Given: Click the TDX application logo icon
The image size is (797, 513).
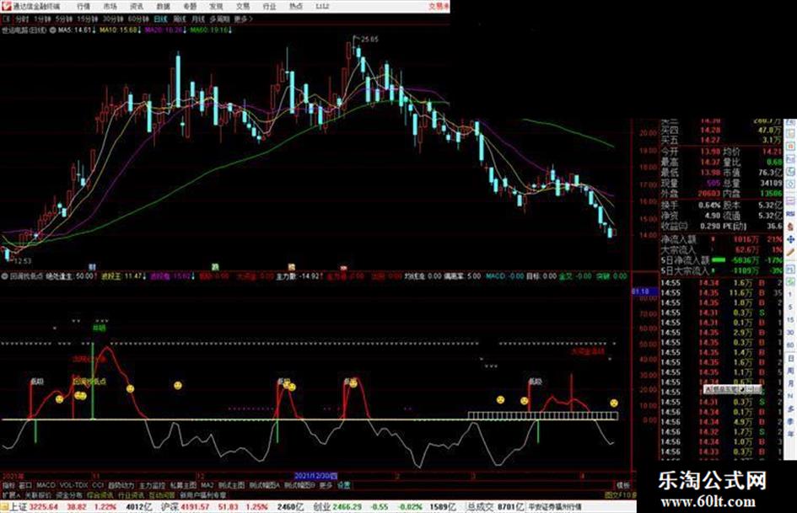Looking at the screenshot, I should [x=6, y=6].
